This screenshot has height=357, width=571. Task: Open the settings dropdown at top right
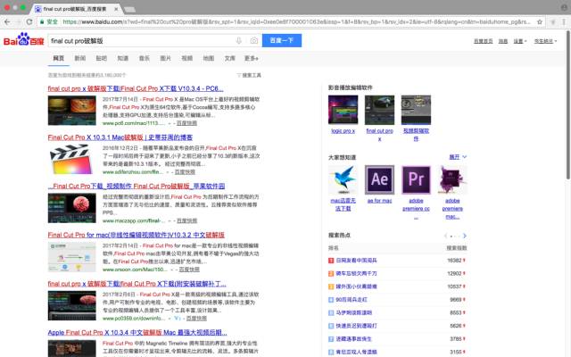pyautogui.click(x=520, y=41)
